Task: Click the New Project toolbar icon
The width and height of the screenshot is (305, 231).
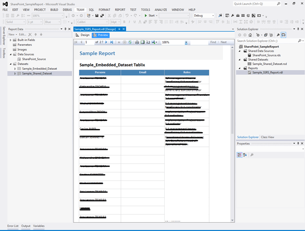Action: [89, 16]
